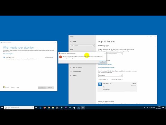
Task: Open Apps for websites settings page
Action: click(77, 67)
